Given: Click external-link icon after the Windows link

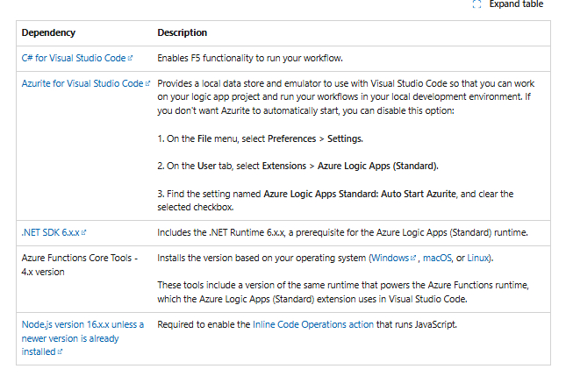Looking at the screenshot, I should pyautogui.click(x=412, y=259).
